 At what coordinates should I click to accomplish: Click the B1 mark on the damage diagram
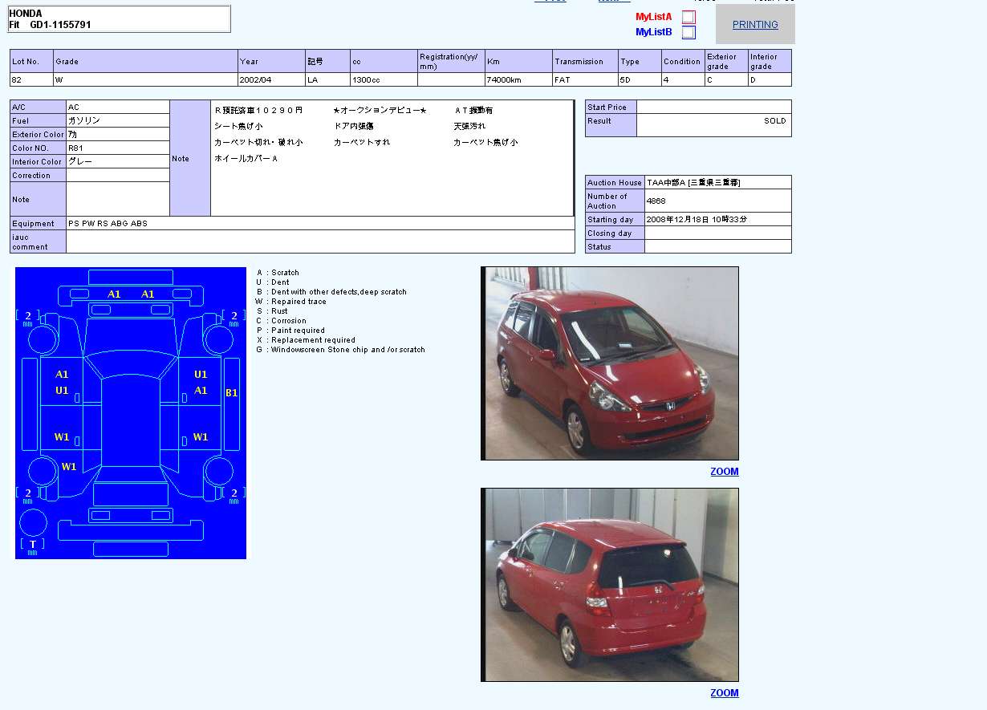231,393
